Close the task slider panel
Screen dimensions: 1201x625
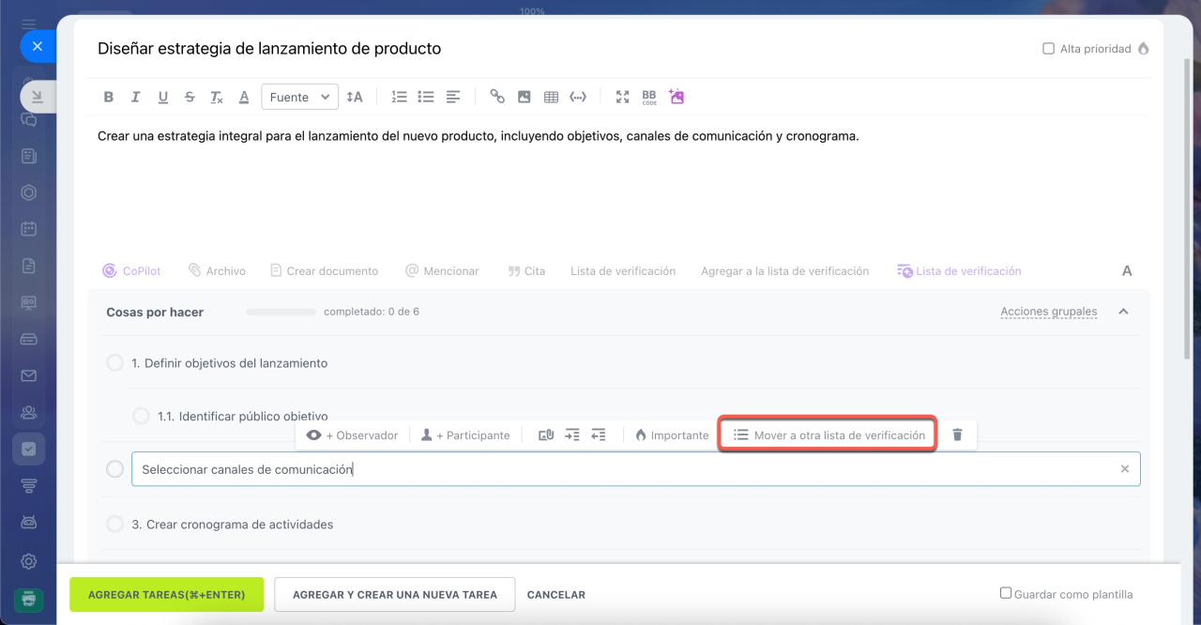coord(37,46)
